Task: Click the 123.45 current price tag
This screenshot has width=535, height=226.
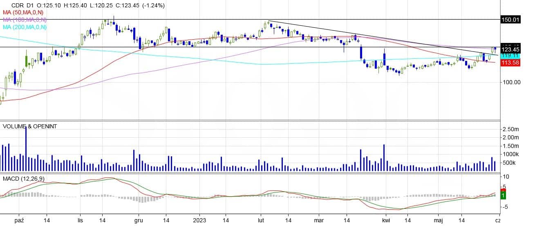Action: click(x=510, y=49)
